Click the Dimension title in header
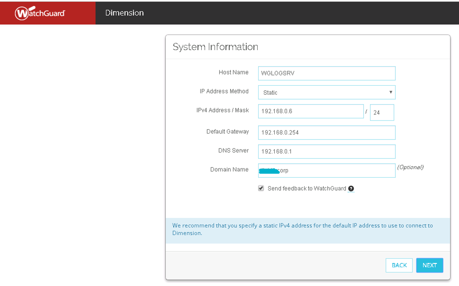This screenshot has width=459, height=286. click(x=125, y=13)
